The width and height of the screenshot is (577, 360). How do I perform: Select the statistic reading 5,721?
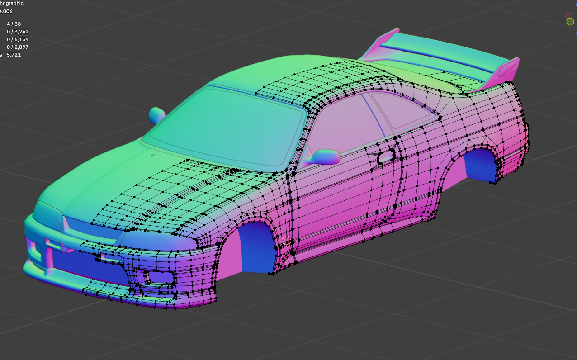coord(14,55)
